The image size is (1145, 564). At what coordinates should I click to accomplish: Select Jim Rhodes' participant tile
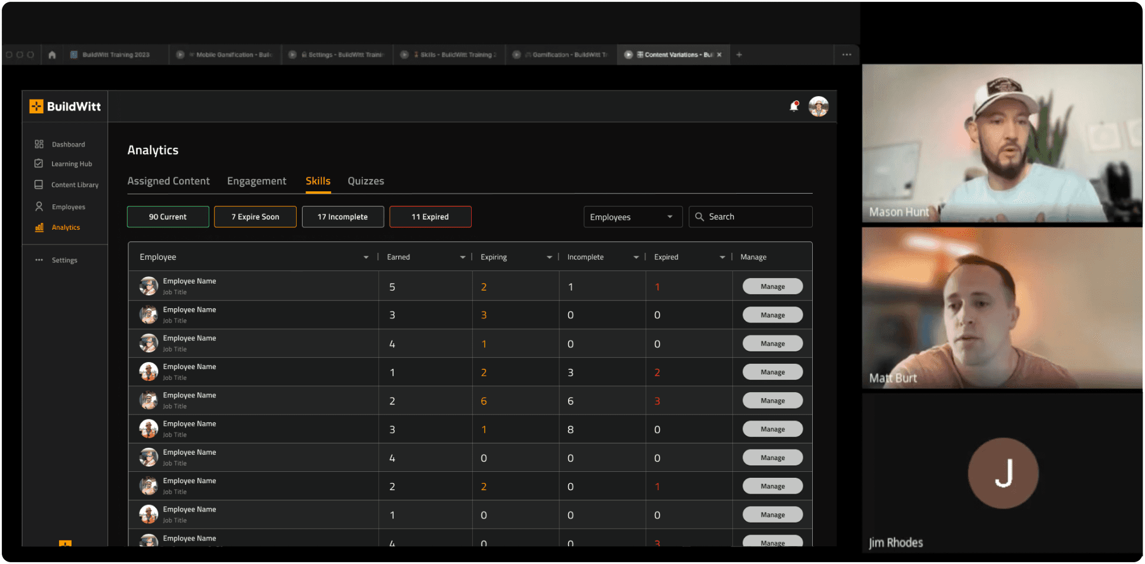[1002, 473]
